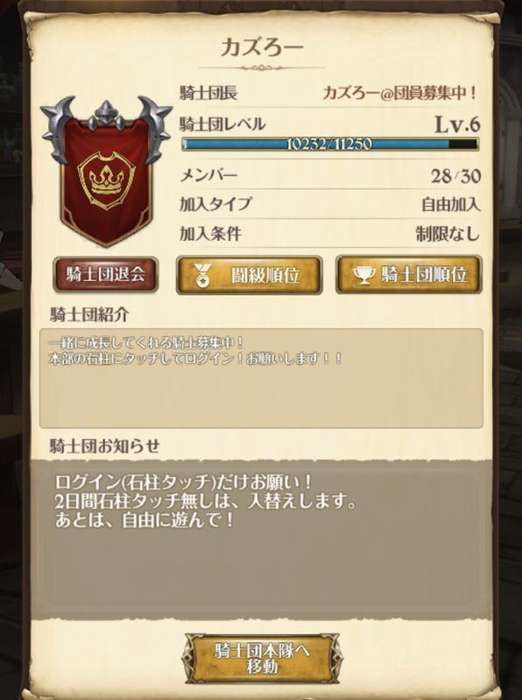
Task: Click the 騎士団紹介 section heading
Action: click(90, 315)
